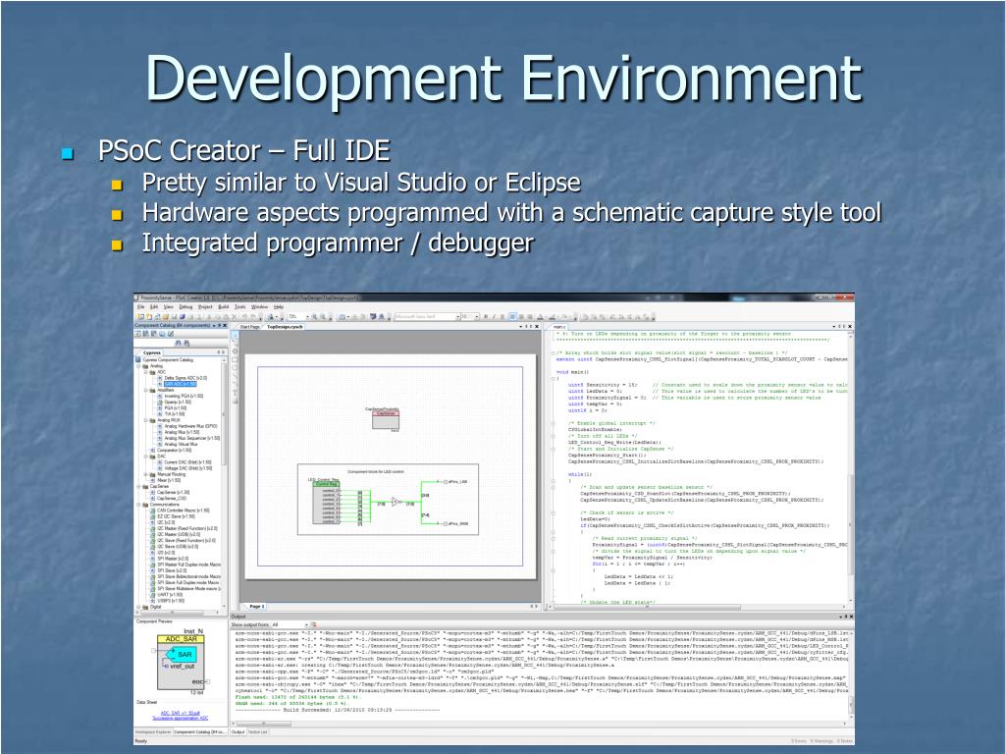Screen dimensions: 1005x754
Task: Switch to the Start Page tab
Action: click(x=249, y=326)
